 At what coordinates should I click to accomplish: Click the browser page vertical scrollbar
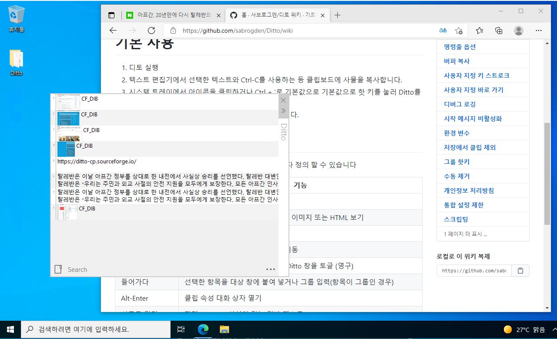(x=547, y=173)
